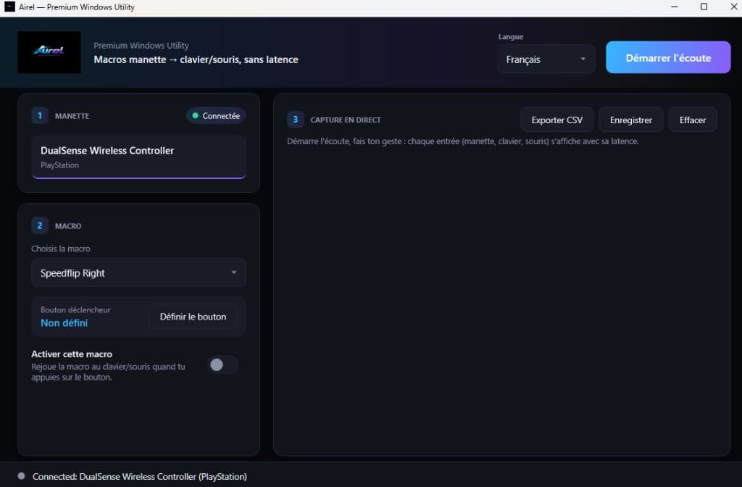Click Définir le bouton
This screenshot has width=742, height=487.
coord(193,317)
